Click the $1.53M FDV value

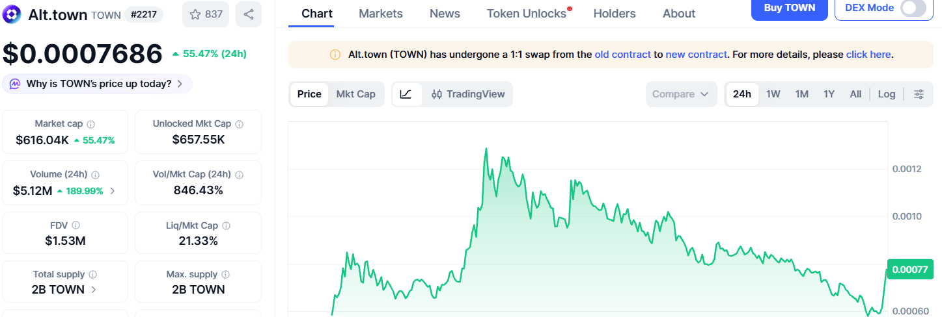click(65, 241)
